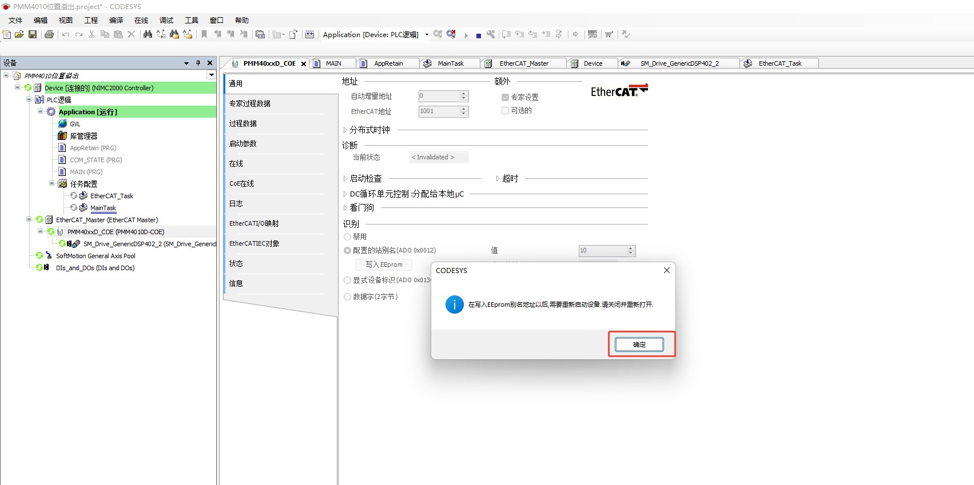974x485 pixels.
Task: Expand 启动检查 section
Action: (345, 178)
